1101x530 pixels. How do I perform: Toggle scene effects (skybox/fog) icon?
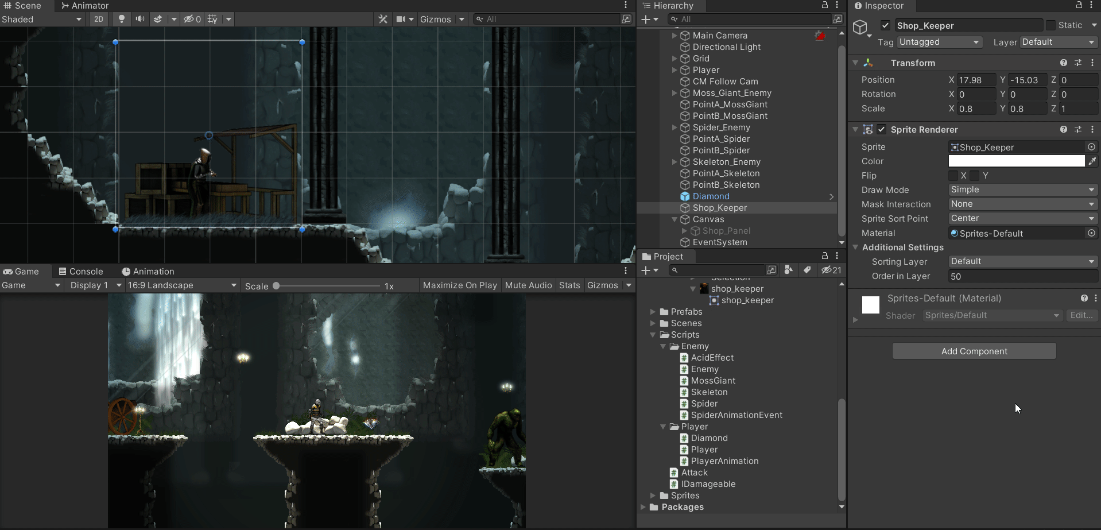pos(158,19)
